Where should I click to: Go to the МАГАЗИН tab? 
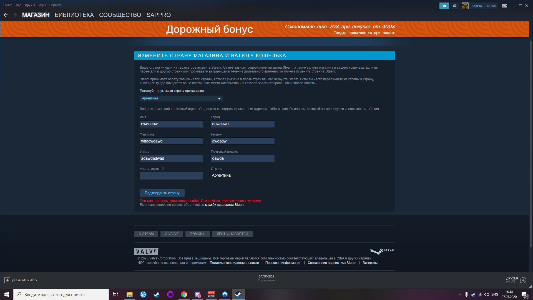36,15
